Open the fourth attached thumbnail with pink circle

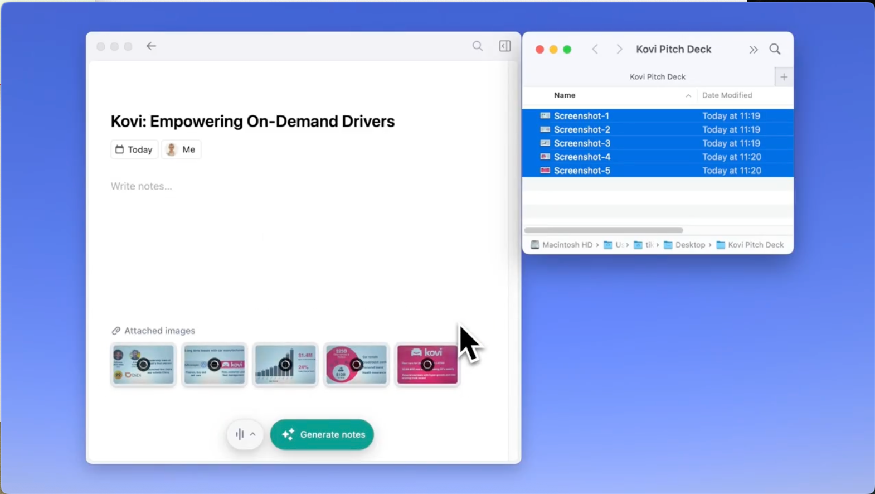click(356, 365)
